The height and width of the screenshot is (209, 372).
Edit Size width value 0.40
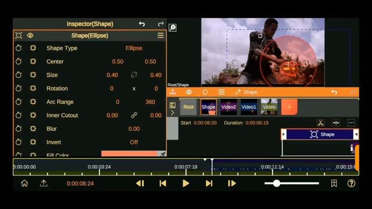coord(112,75)
